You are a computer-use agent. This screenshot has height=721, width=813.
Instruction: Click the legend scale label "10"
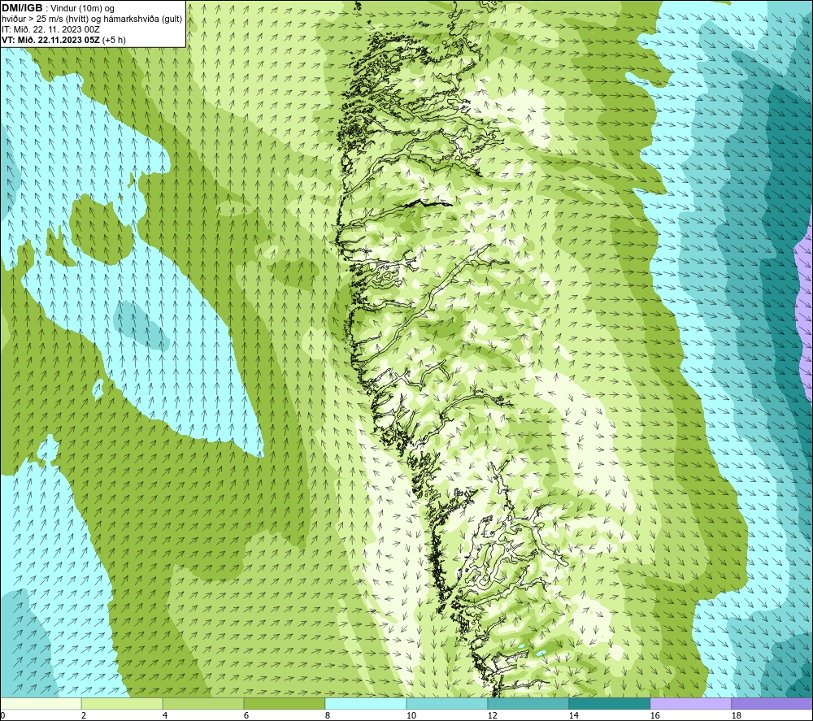[x=411, y=715]
